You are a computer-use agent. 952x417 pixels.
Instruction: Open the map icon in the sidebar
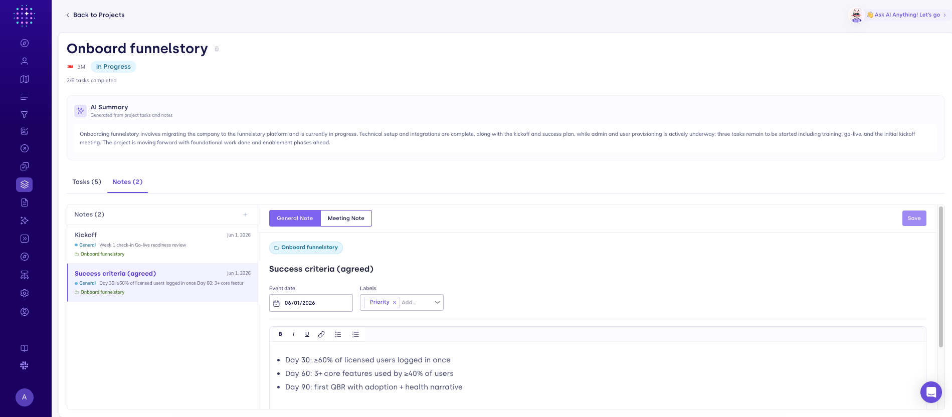point(24,79)
